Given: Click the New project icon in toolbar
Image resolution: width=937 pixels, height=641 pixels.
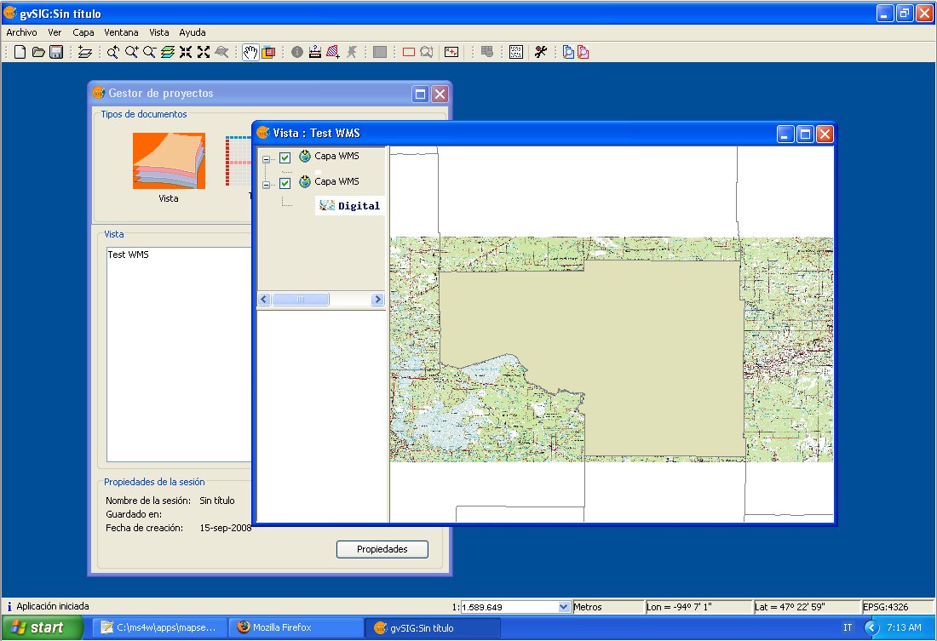Looking at the screenshot, I should (20, 52).
